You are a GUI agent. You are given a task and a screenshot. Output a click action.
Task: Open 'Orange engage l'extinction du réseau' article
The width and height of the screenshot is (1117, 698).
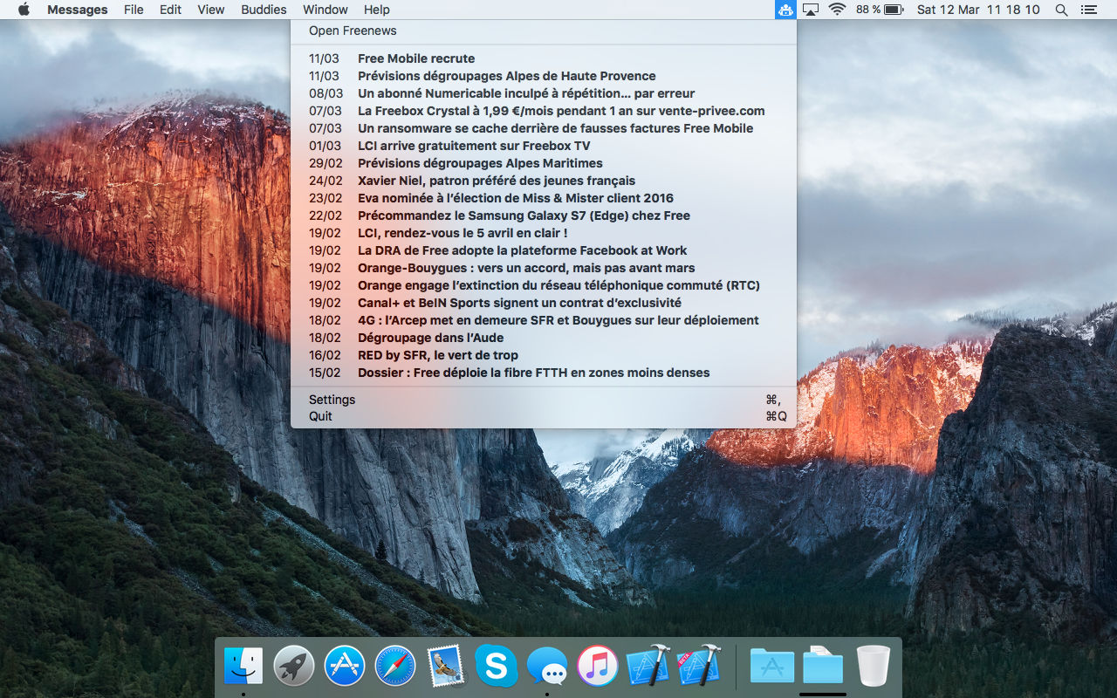tap(544, 285)
